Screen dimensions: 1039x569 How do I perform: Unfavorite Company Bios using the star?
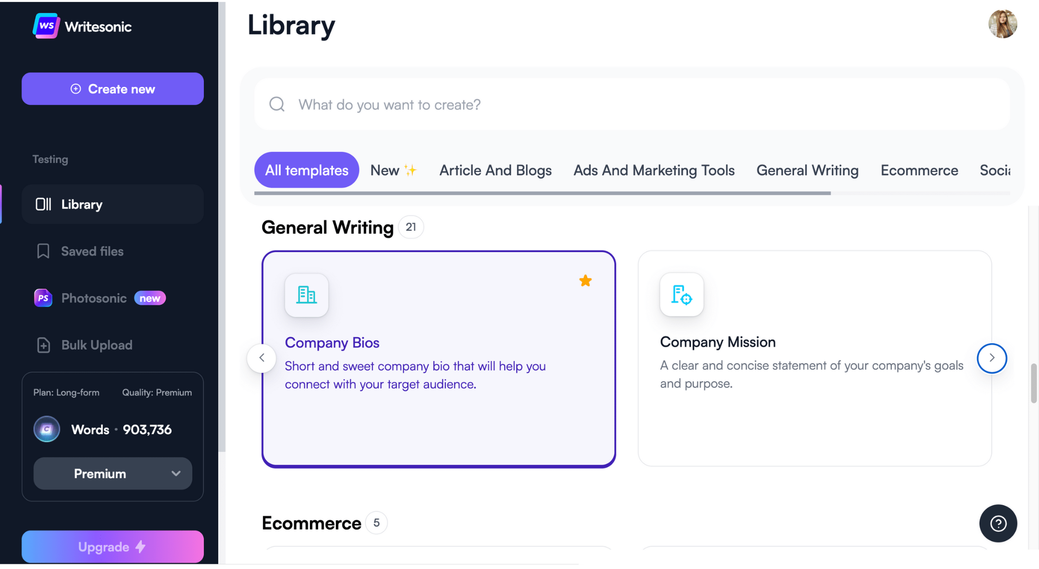pos(585,281)
